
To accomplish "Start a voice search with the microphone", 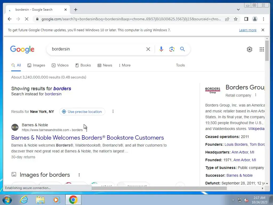I will click(x=161, y=49).
